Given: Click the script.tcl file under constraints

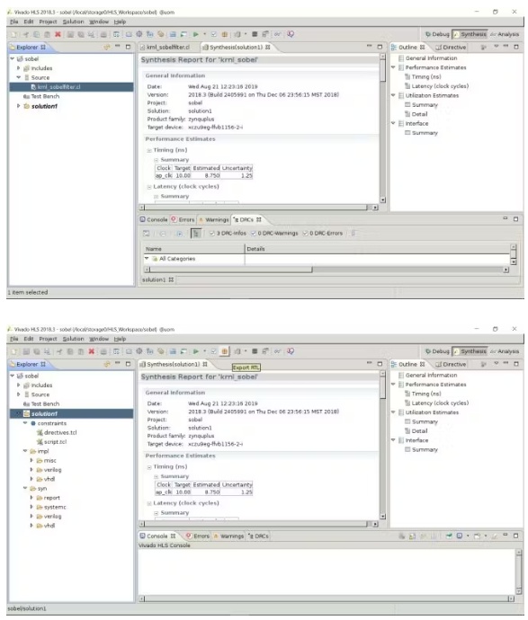Looking at the screenshot, I should point(52,442).
